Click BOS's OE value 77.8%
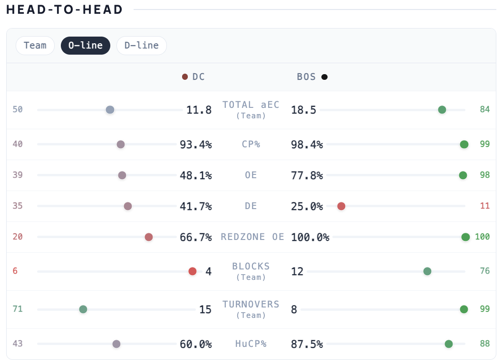The image size is (503, 364). [x=307, y=175]
